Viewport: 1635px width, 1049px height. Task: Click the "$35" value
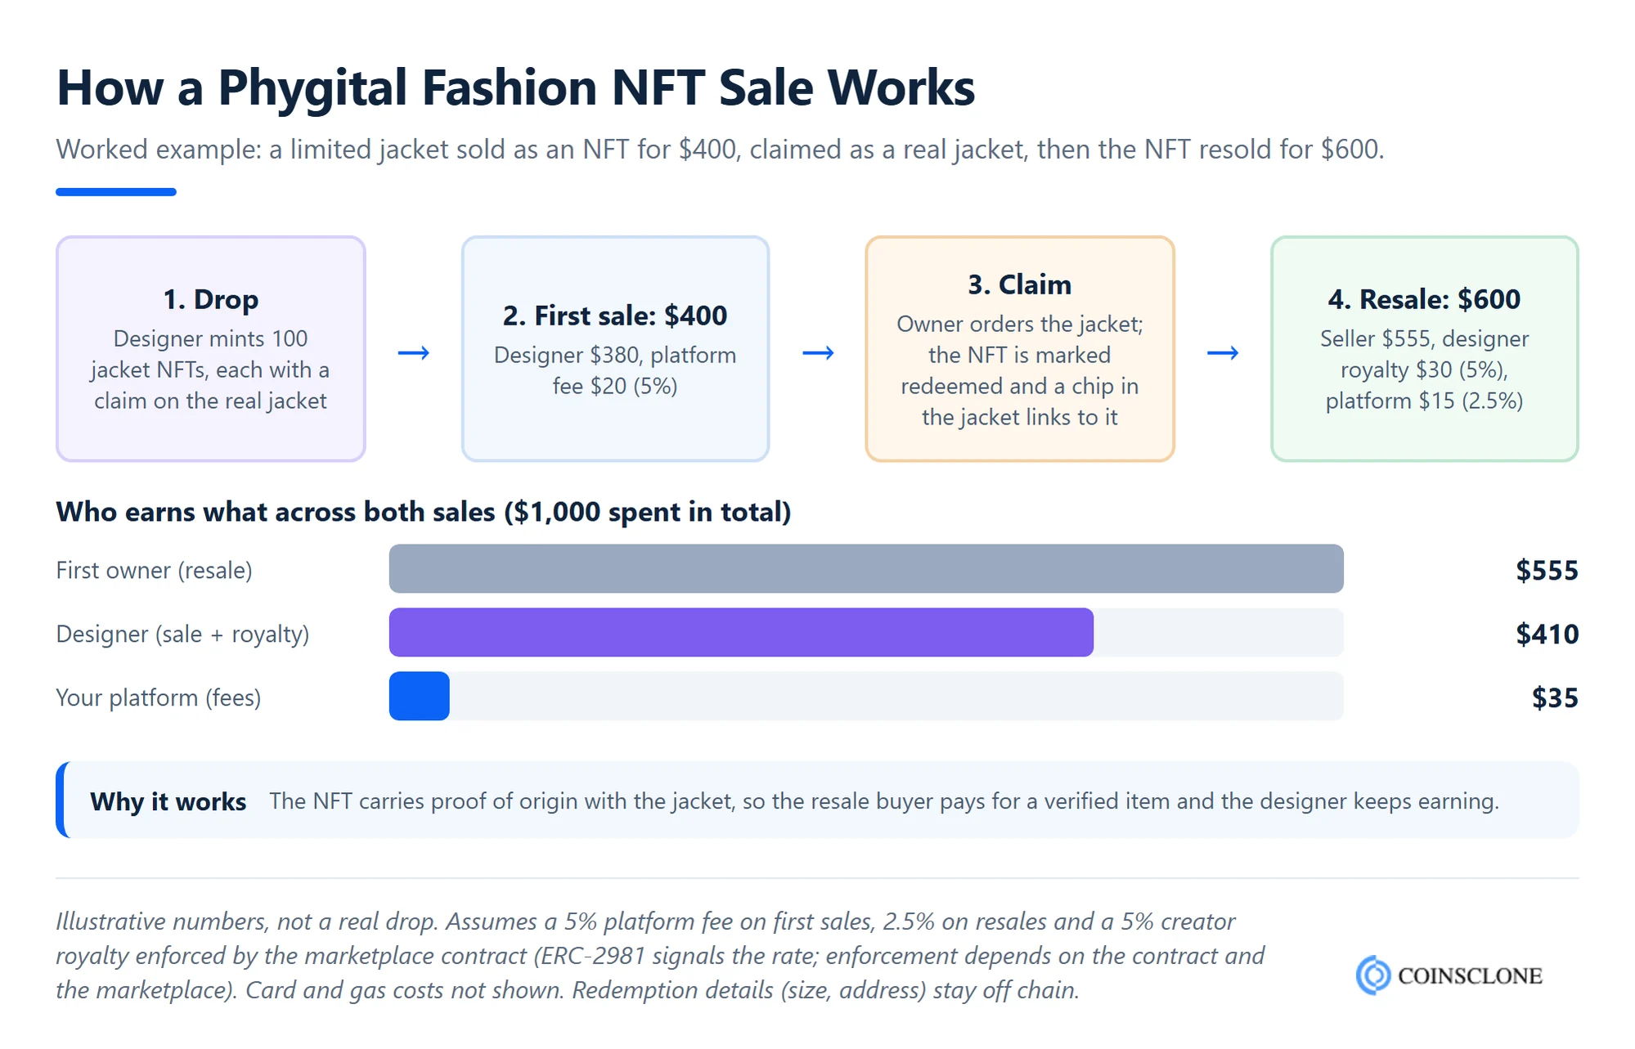pyautogui.click(x=1555, y=697)
